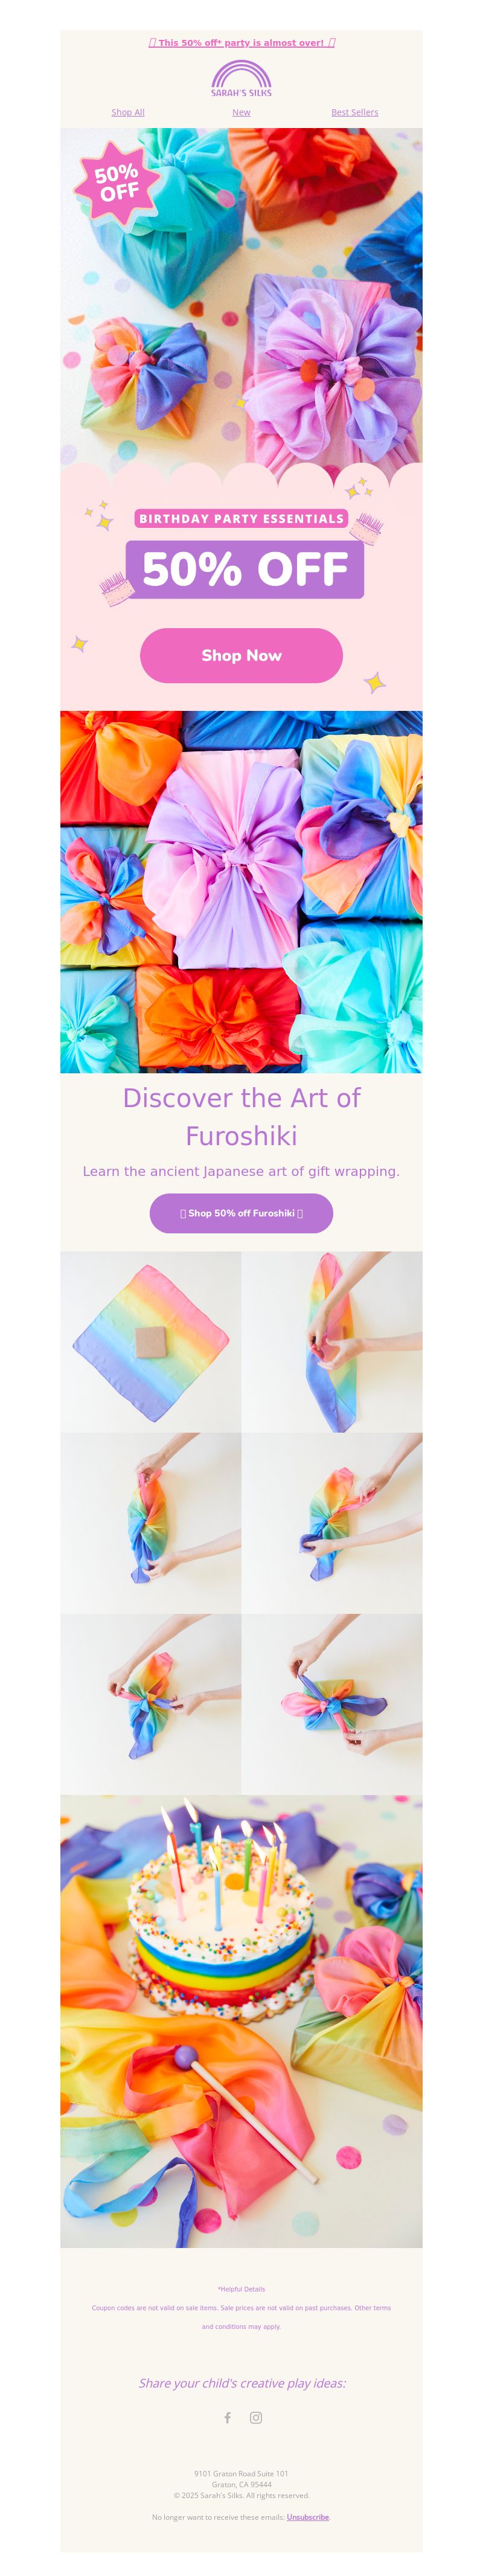
Task: Open the New navigation link
Action: tap(241, 112)
